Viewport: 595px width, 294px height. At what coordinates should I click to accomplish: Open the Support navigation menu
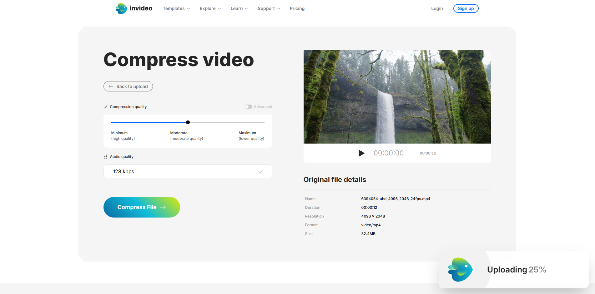tap(268, 8)
